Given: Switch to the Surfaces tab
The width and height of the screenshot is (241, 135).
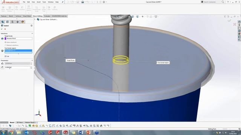Looking at the screenshot, I should [x=18, y=16].
